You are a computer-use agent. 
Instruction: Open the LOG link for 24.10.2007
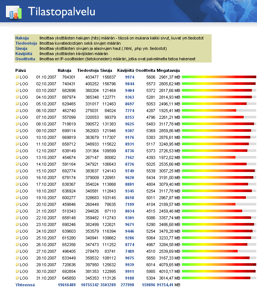(24, 231)
